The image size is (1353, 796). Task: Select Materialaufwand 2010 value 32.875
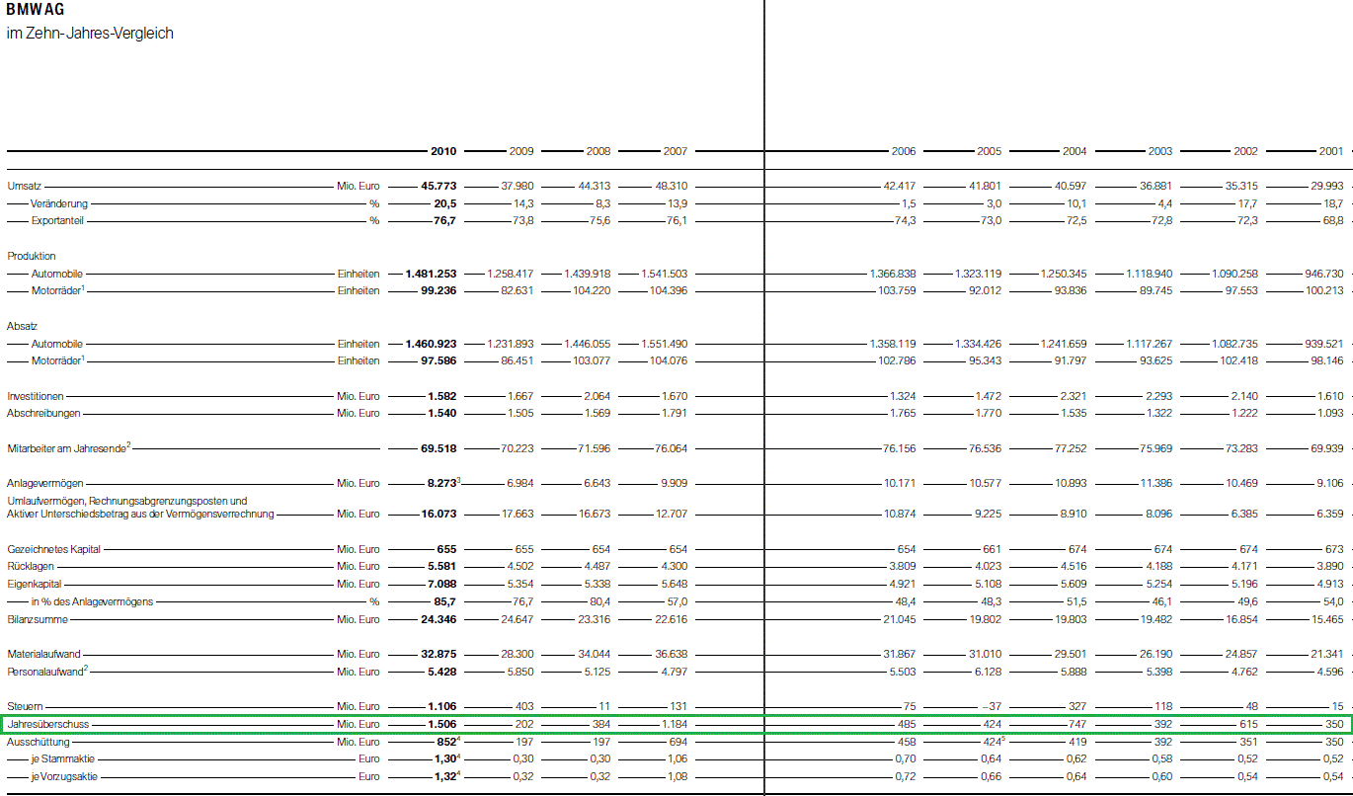(438, 654)
